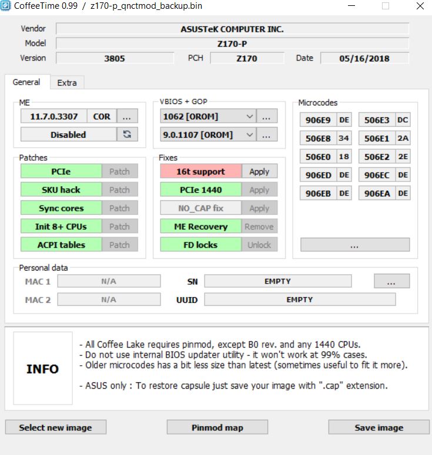The width and height of the screenshot is (432, 455).
Task: Click the Vendor ASUSTeK COMPUTER INC. field
Action: click(232, 29)
